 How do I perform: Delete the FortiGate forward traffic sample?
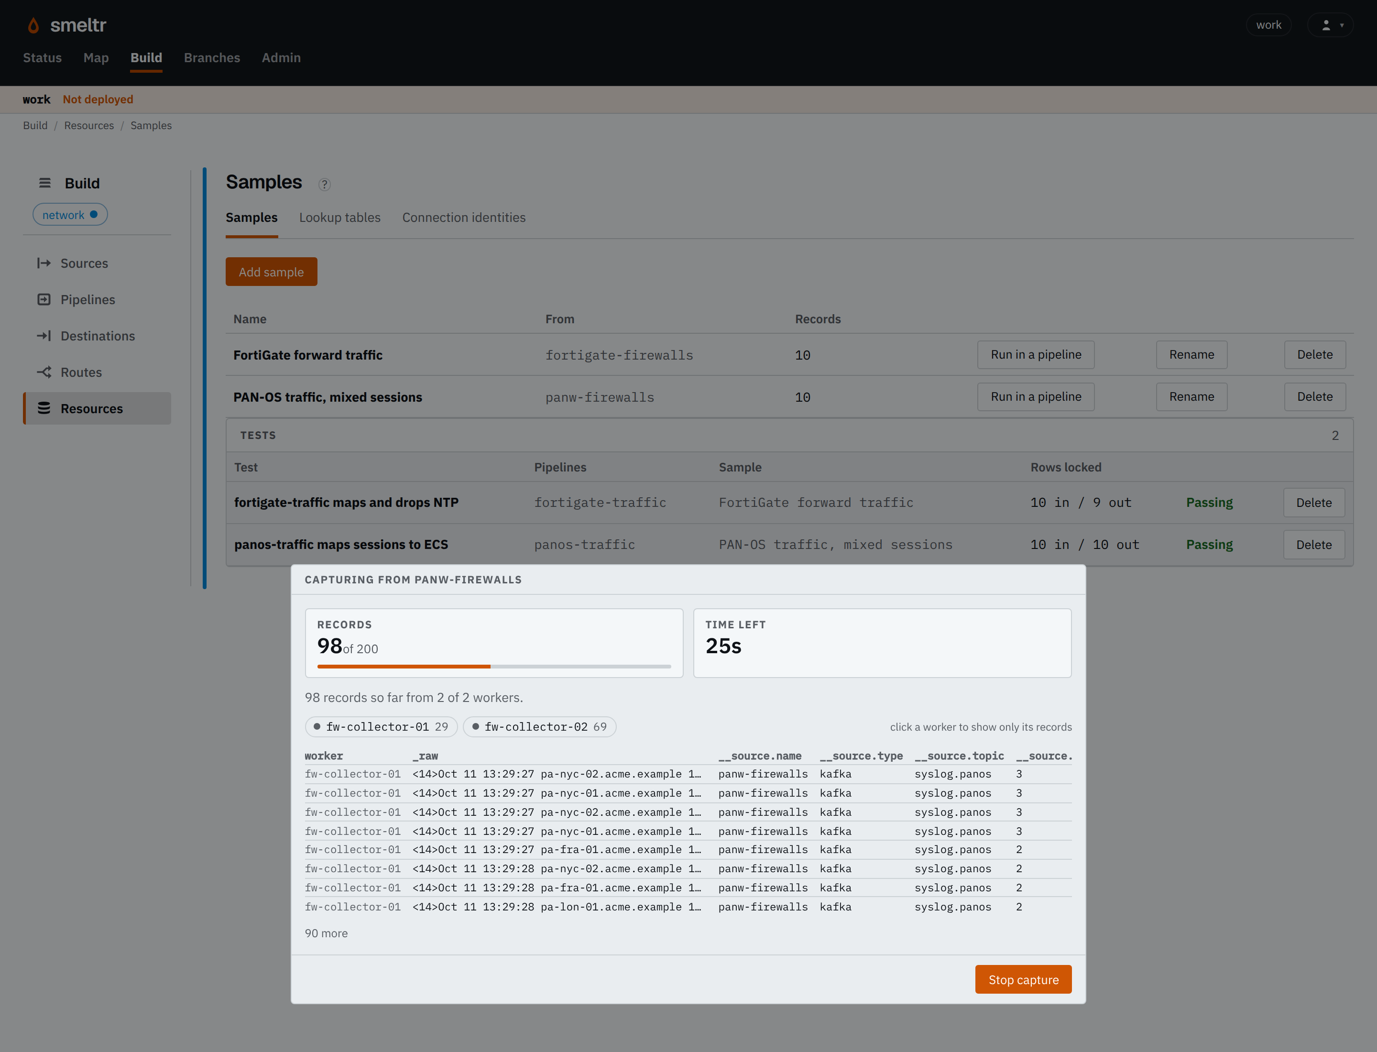click(1314, 354)
